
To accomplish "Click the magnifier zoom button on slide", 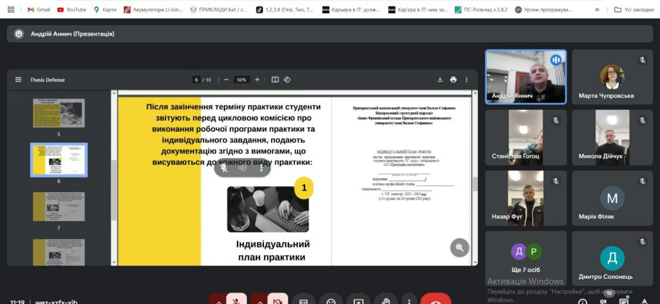I will [460, 248].
